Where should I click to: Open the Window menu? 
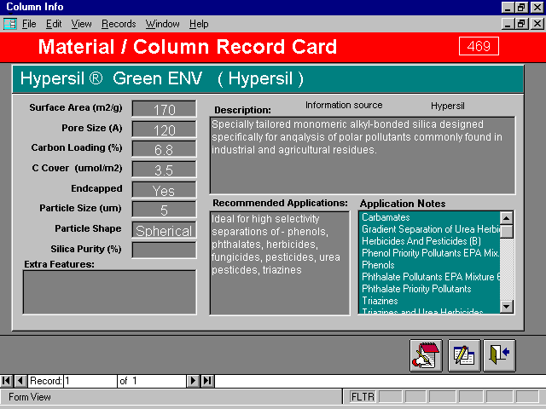pos(162,24)
